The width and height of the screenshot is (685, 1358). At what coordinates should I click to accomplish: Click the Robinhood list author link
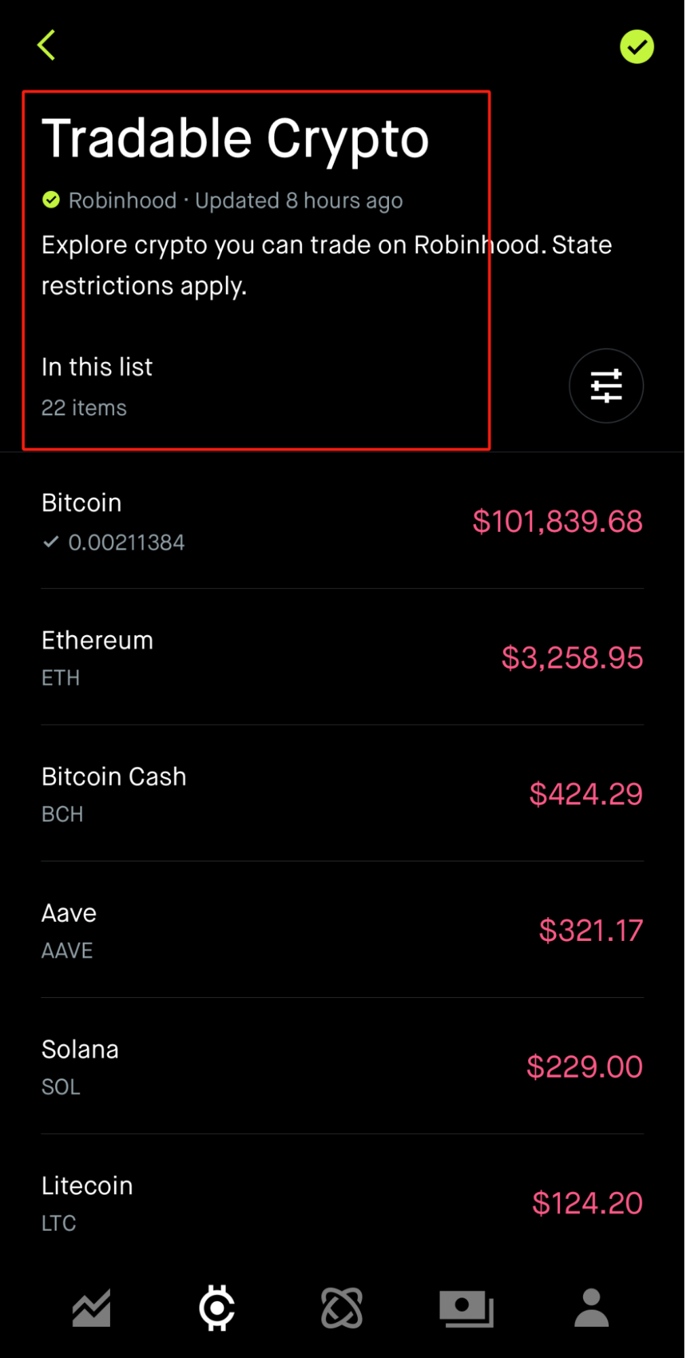pyautogui.click(x=122, y=200)
